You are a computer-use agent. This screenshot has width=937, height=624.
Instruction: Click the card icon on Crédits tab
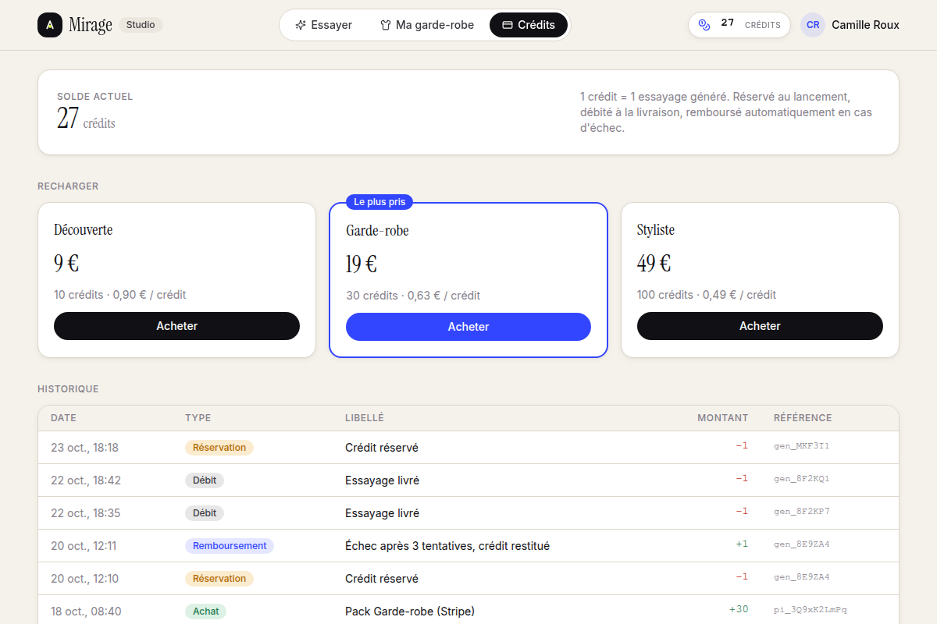click(507, 25)
